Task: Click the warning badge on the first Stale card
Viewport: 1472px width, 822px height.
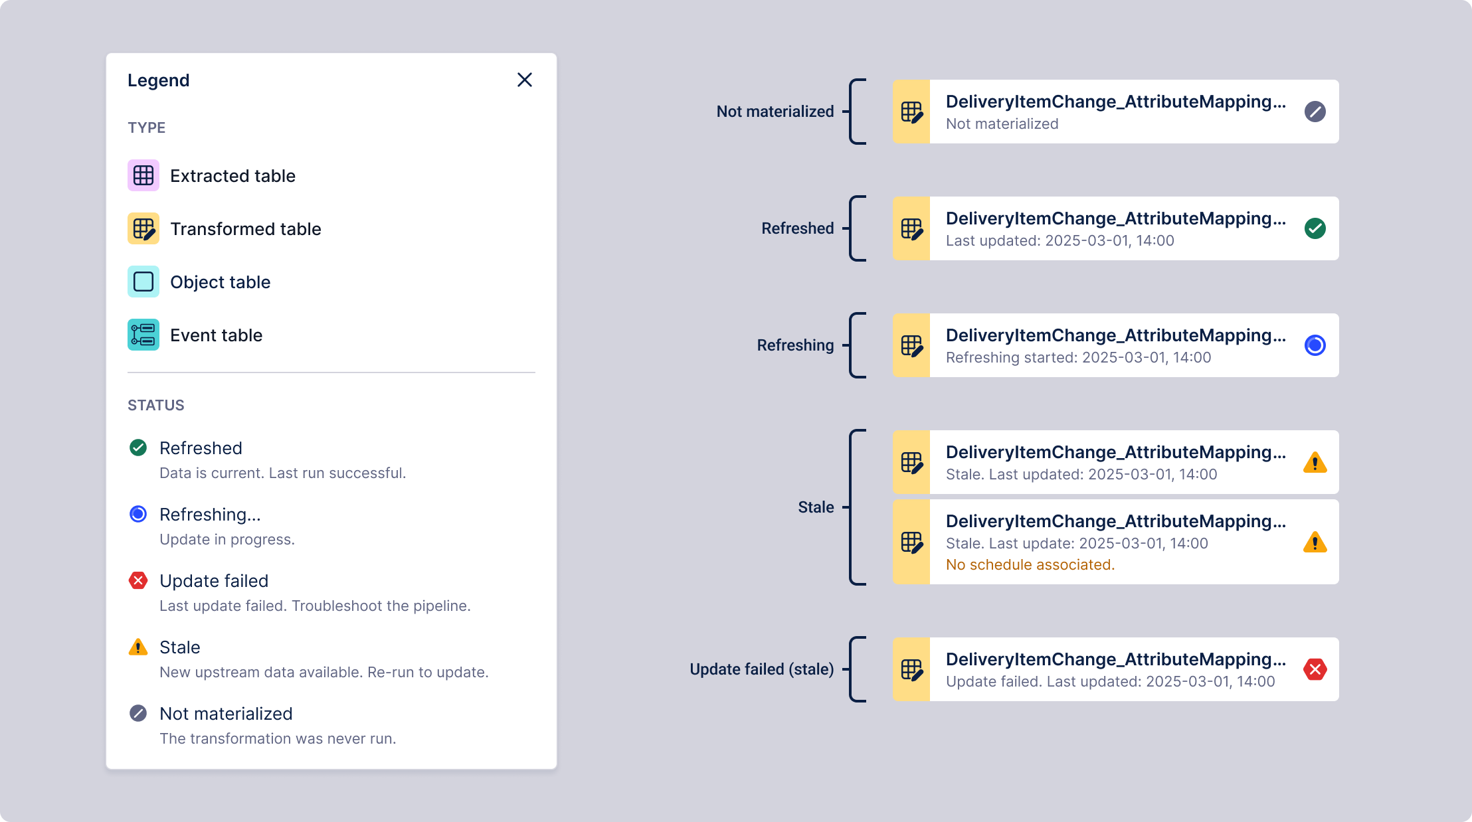Action: click(x=1316, y=462)
